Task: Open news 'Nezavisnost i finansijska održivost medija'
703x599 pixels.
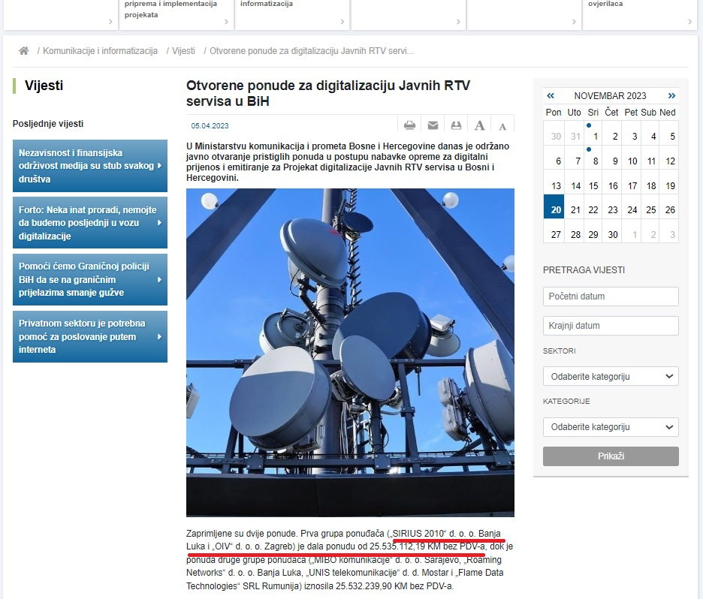Action: coord(89,166)
